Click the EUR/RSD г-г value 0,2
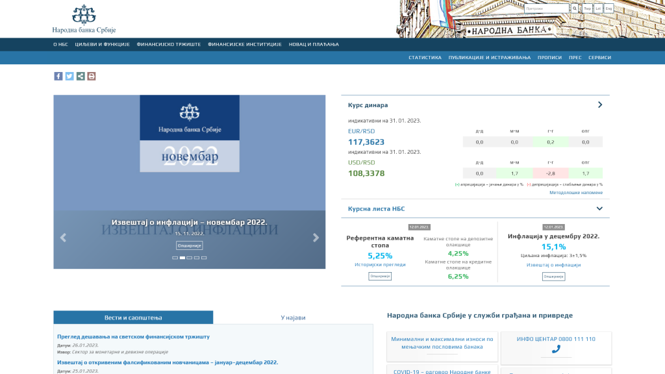 pyautogui.click(x=550, y=142)
